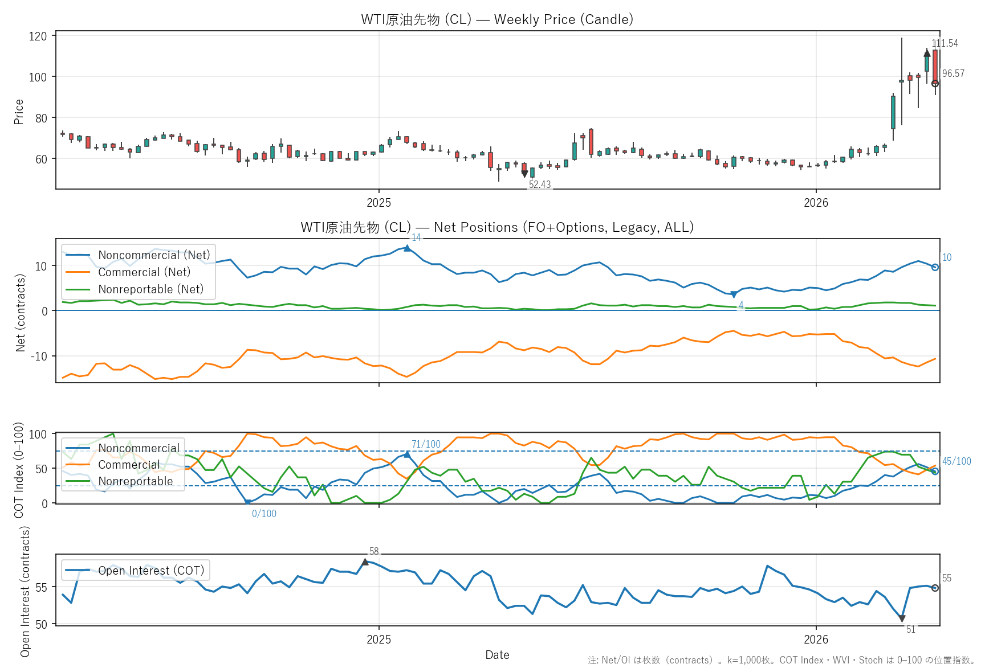Select the Open Interest peak triangle labeled 58
This screenshot has width=985, height=672.
[x=365, y=562]
